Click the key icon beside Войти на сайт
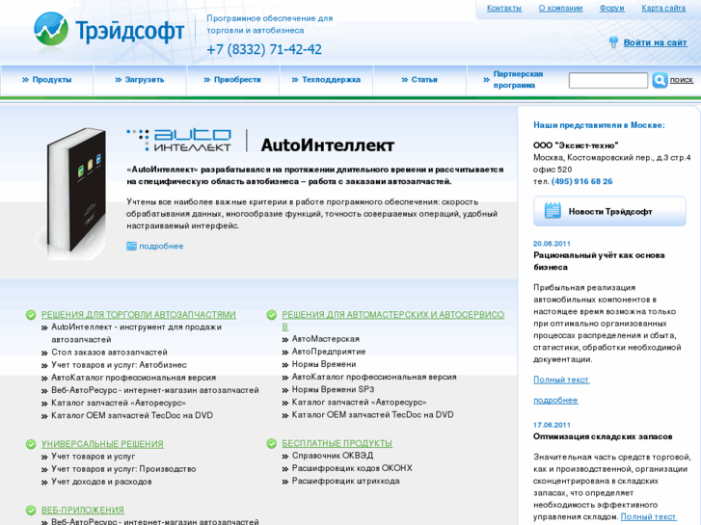 (613, 42)
